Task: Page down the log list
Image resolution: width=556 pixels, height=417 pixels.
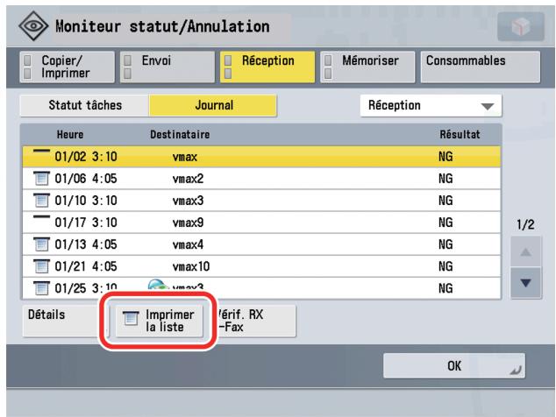Action: click(x=525, y=283)
